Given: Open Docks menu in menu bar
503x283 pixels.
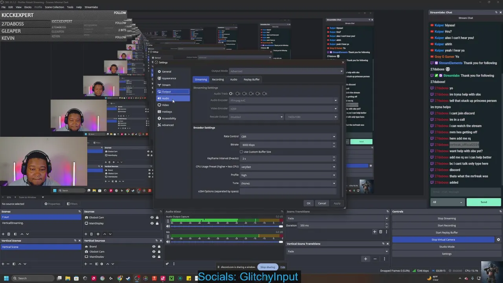Looking at the screenshot, I should [x=28, y=7].
